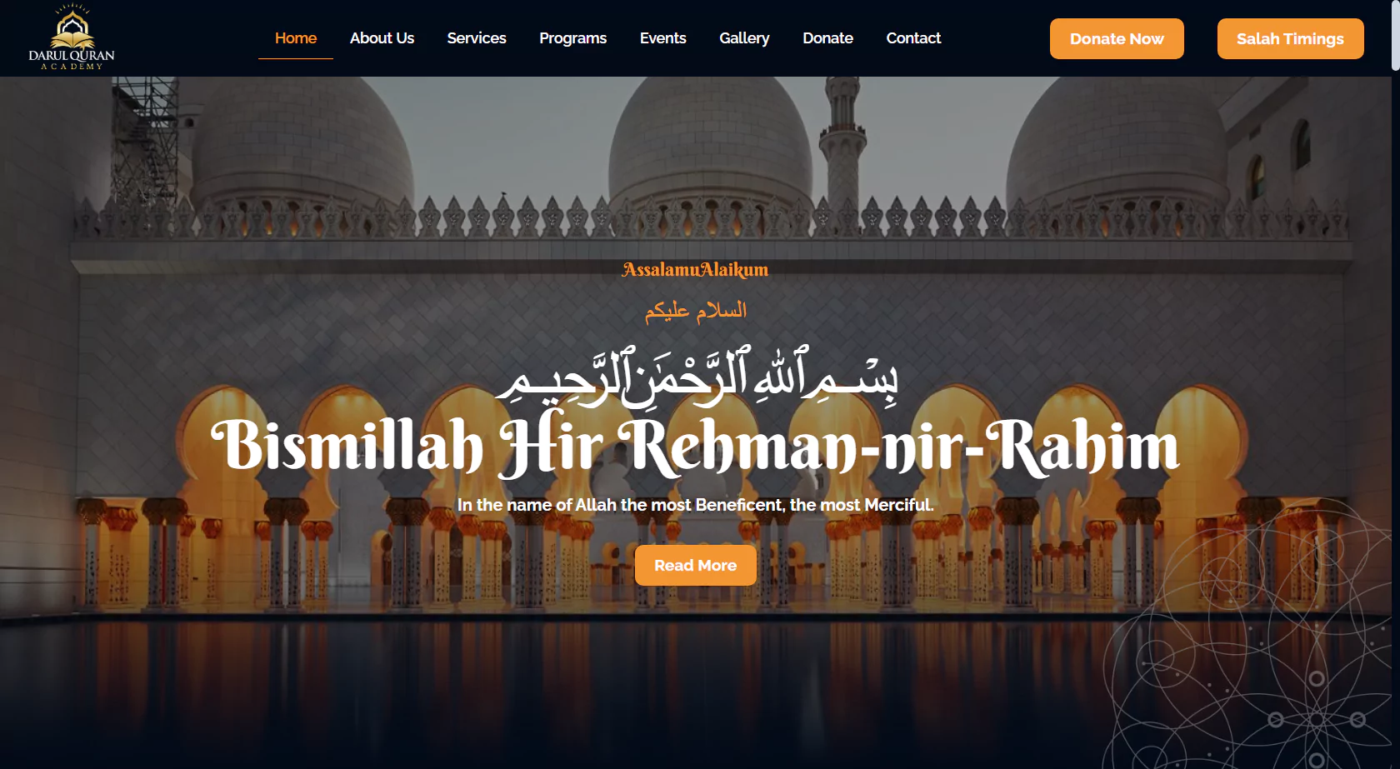The height and width of the screenshot is (769, 1400).
Task: Click the Bismillah Hir Rehman-nir-Rahim heading
Action: (x=695, y=446)
